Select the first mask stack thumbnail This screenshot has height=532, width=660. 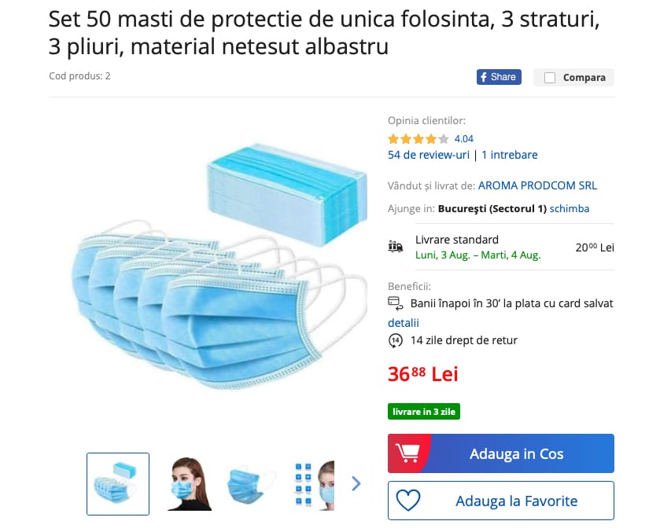tap(118, 484)
